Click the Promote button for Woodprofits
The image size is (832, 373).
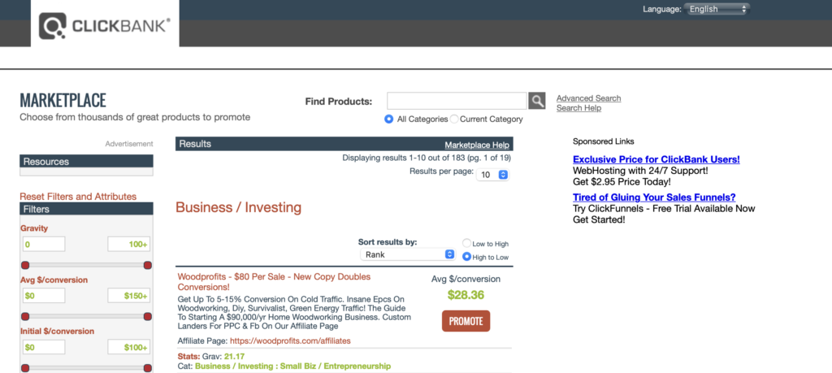point(466,321)
